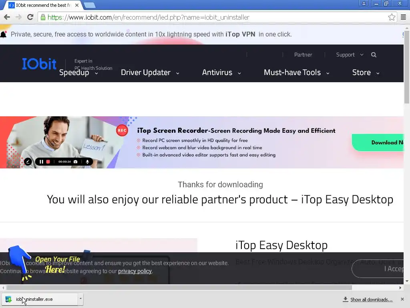Open the site search magnifier icon

click(x=374, y=55)
